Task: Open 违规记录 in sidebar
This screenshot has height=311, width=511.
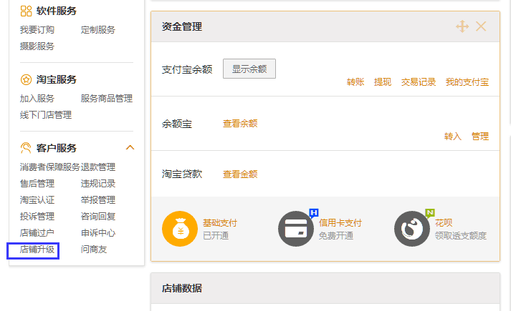Action: tap(98, 184)
